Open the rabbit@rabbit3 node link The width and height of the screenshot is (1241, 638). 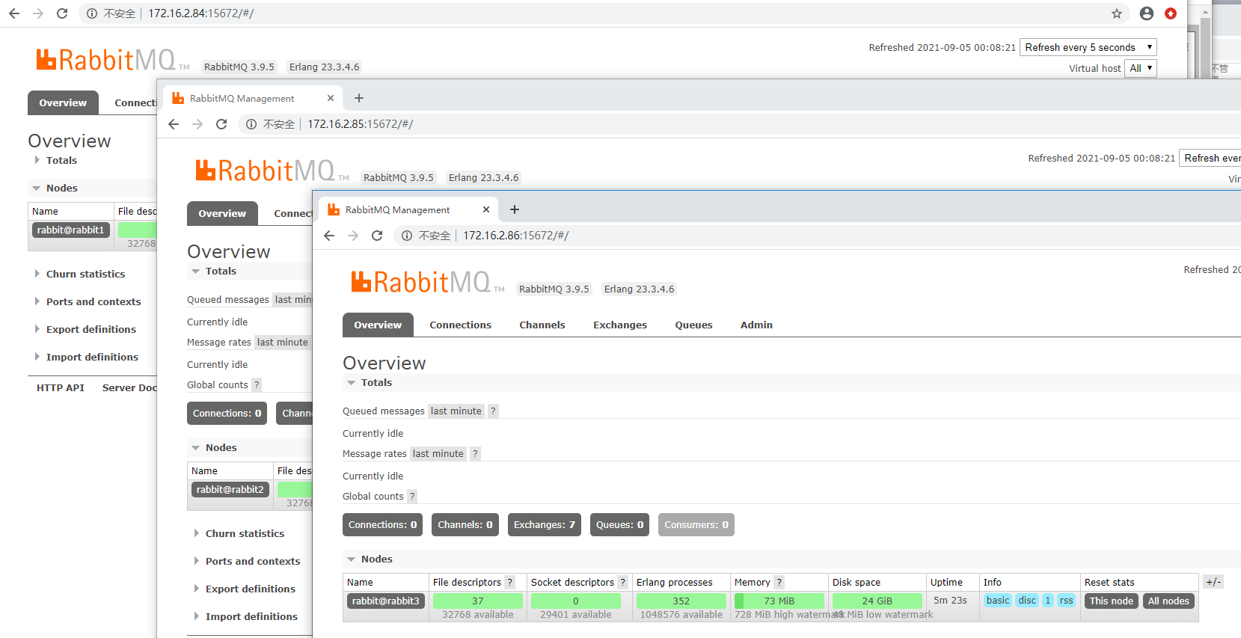pyautogui.click(x=386, y=601)
